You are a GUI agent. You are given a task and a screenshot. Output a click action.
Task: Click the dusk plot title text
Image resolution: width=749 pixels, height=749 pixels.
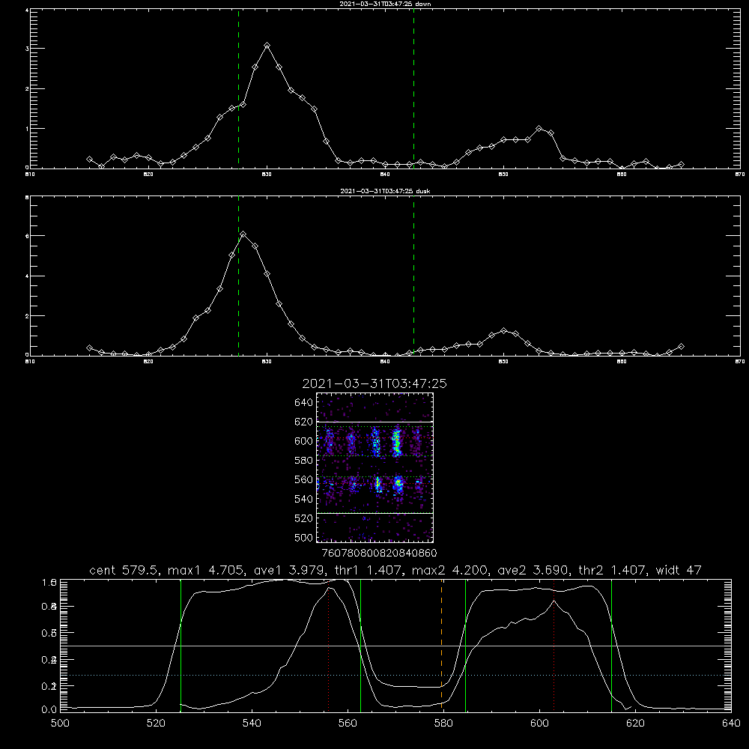385,191
